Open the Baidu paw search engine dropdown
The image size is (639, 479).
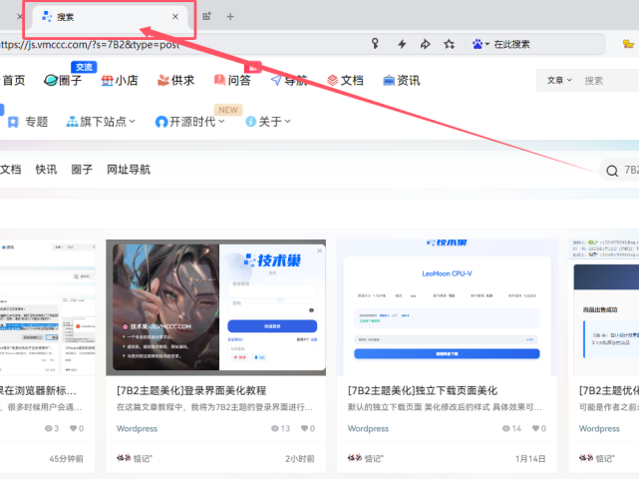coord(480,44)
